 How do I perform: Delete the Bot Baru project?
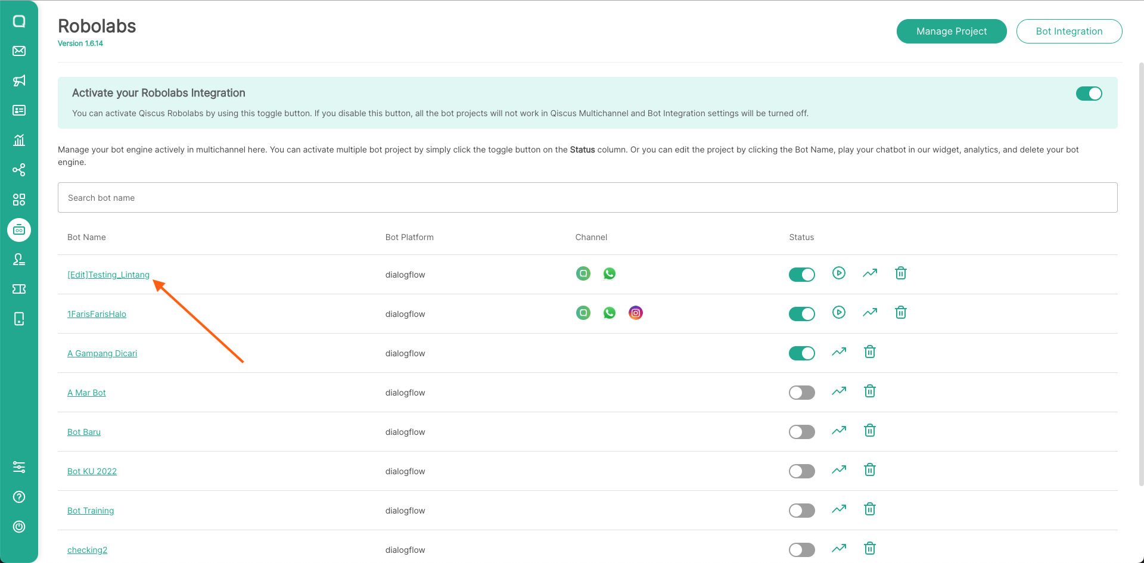pyautogui.click(x=869, y=431)
